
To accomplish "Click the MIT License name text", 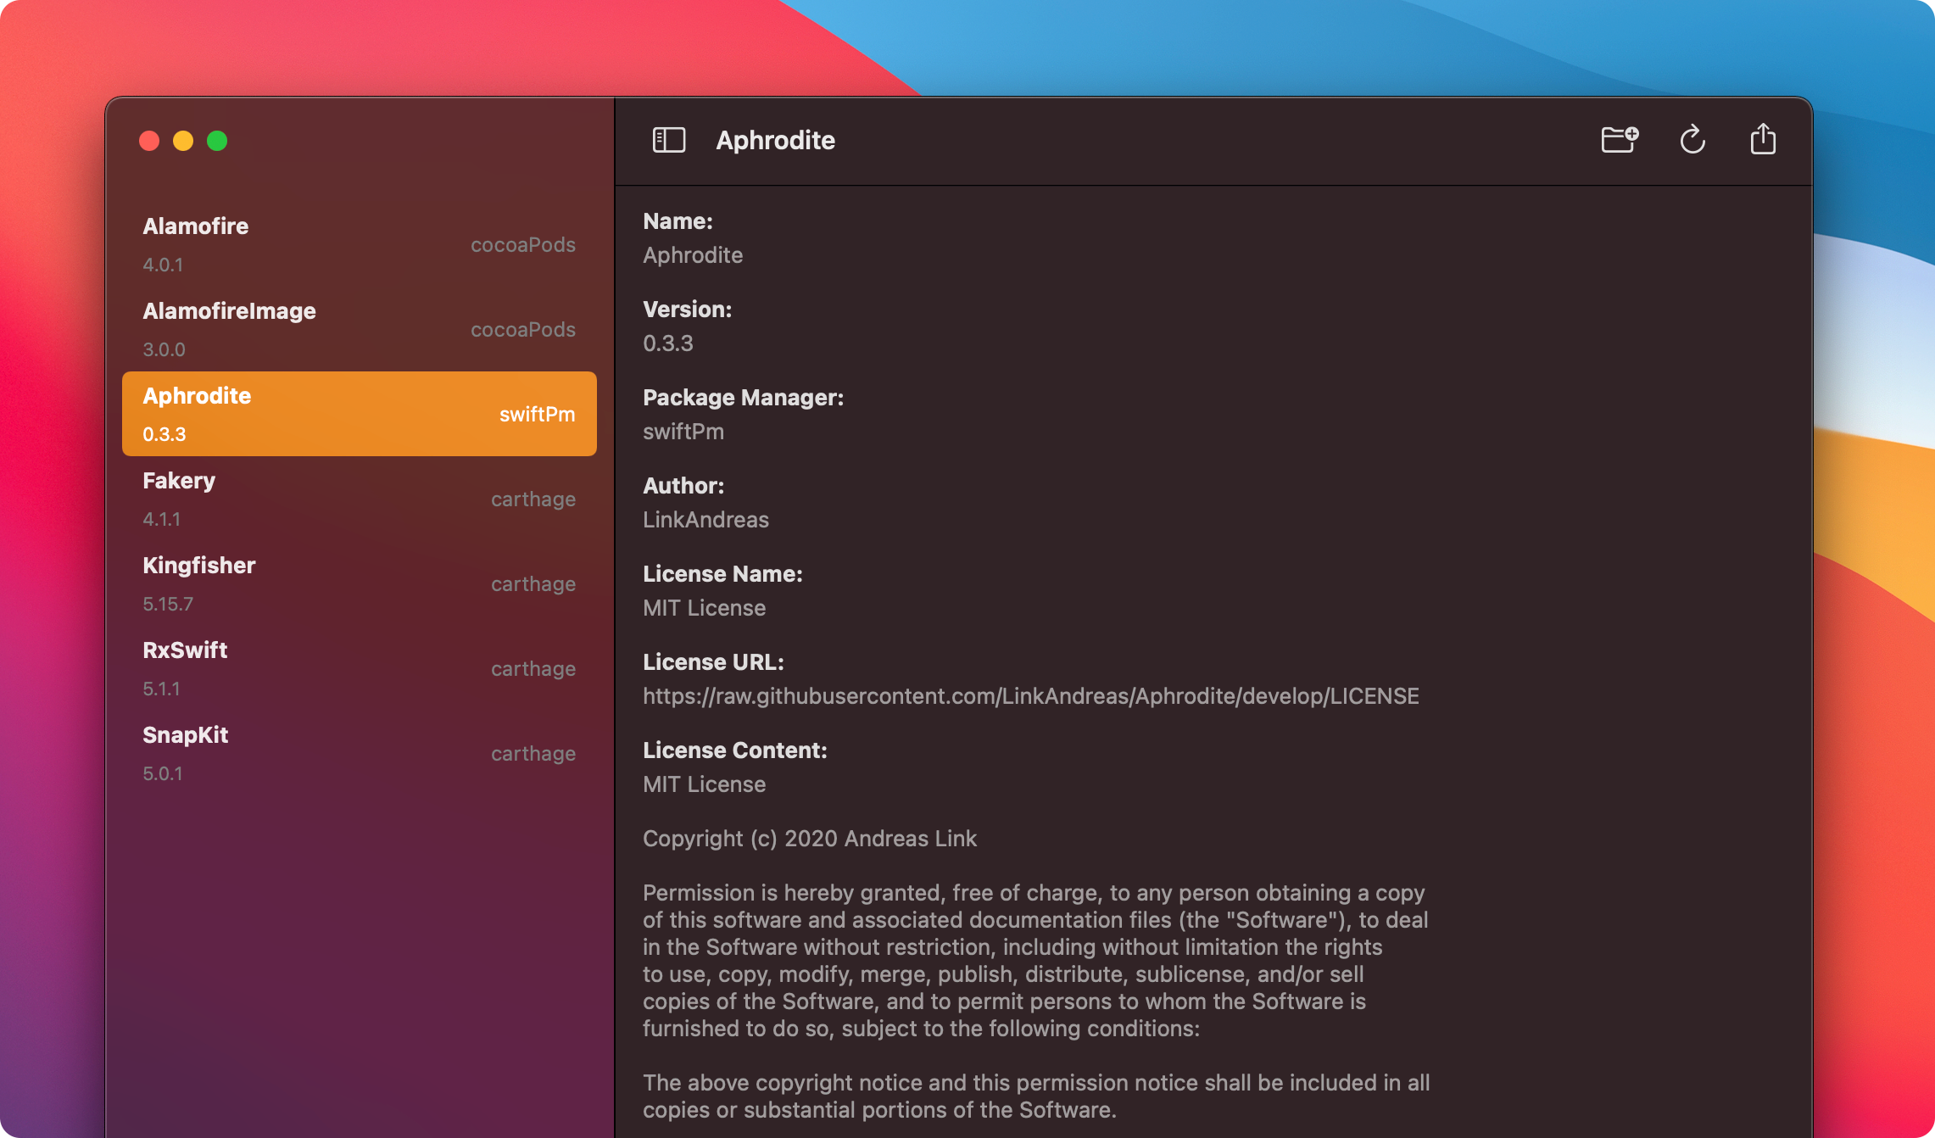I will click(x=705, y=607).
